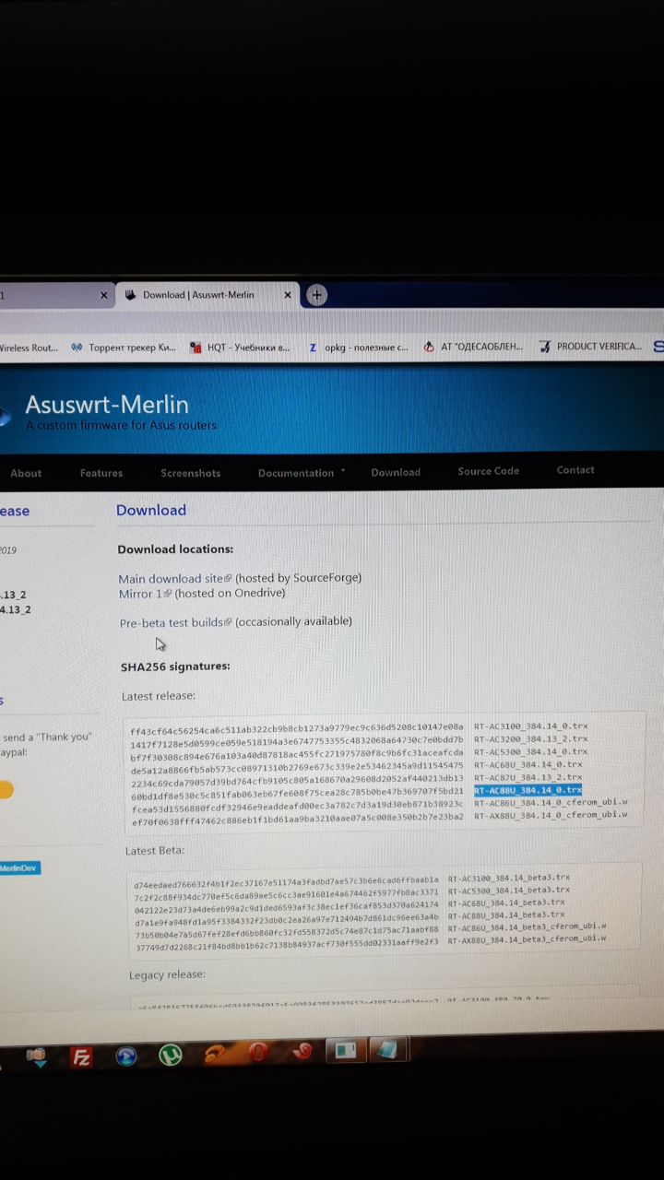The width and height of the screenshot is (664, 1180).
Task: Go to the Features menu item
Action: 101,473
